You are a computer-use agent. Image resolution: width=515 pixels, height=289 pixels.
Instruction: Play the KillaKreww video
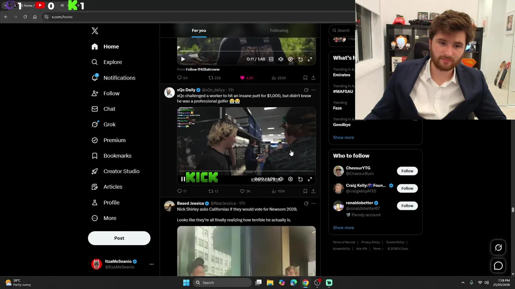pos(183,59)
